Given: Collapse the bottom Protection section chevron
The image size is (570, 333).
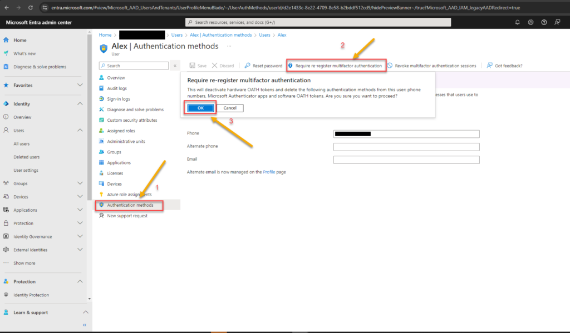Looking at the screenshot, I should (x=80, y=281).
